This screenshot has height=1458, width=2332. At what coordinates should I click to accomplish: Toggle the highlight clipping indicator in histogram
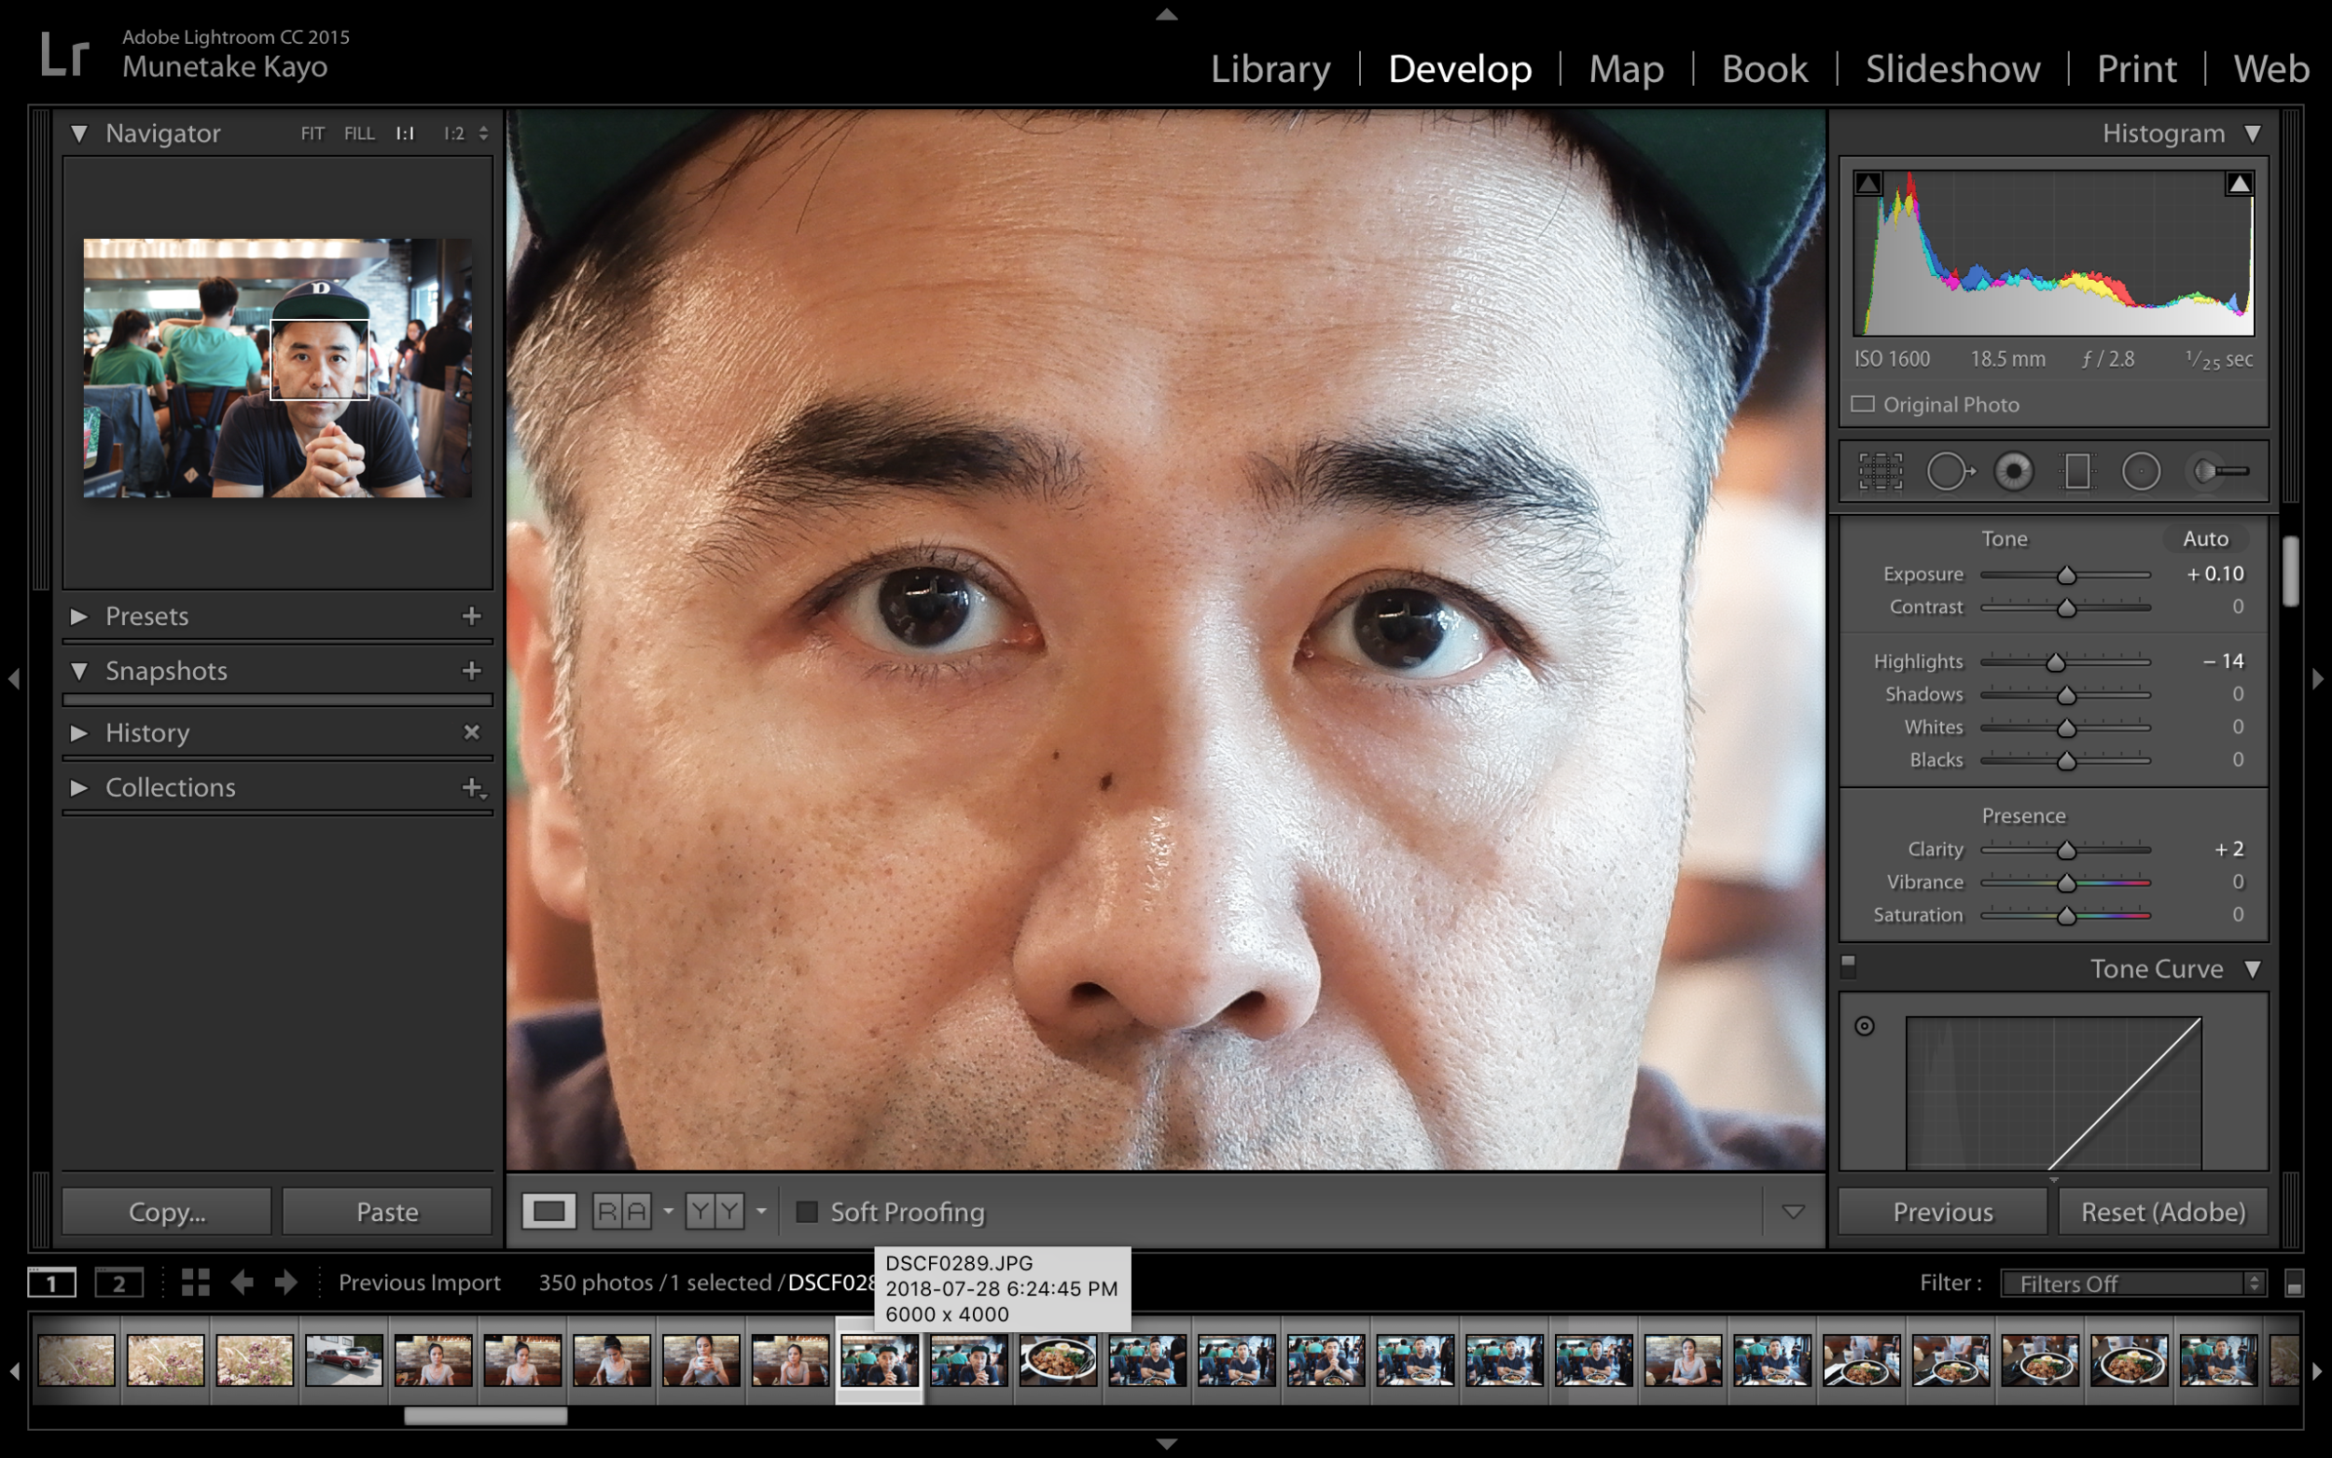click(x=2240, y=183)
